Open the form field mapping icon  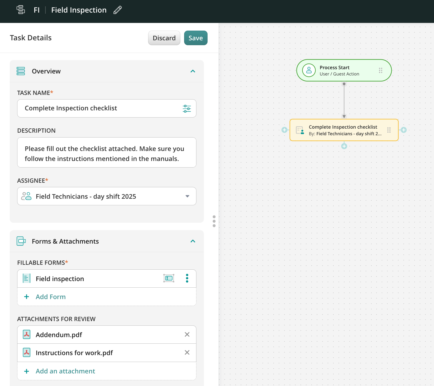[x=169, y=278]
